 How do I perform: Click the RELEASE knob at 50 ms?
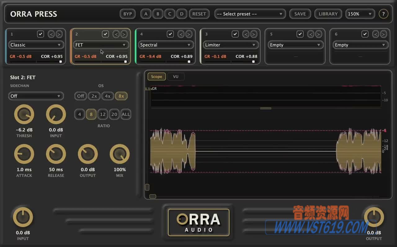point(56,154)
